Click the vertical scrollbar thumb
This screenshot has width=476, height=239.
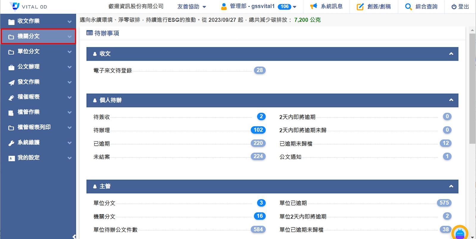tap(472, 89)
